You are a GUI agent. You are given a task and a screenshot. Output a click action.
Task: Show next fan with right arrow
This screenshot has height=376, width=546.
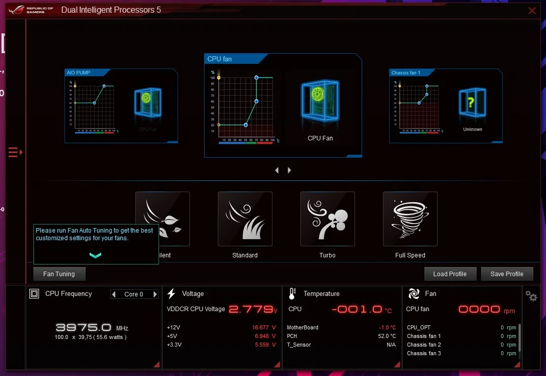tap(289, 170)
